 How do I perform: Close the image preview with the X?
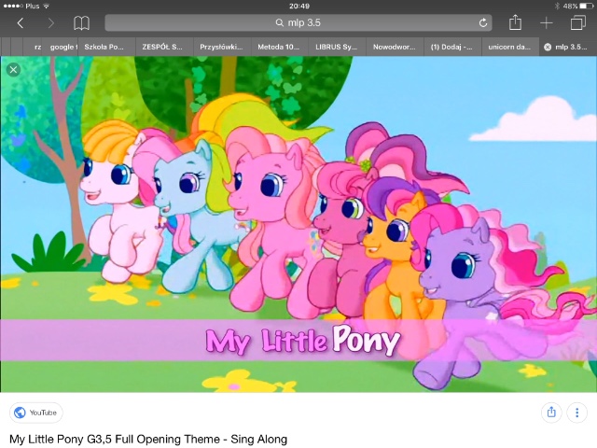[x=13, y=69]
